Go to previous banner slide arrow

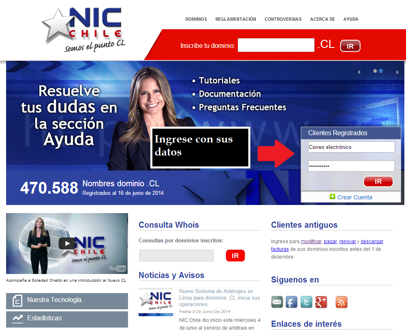[x=359, y=72]
